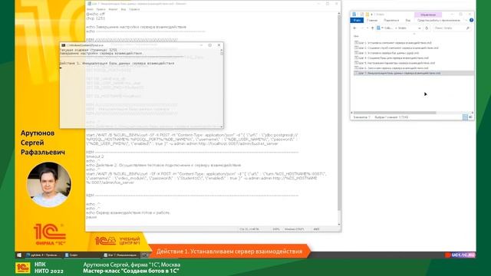491x276 pixels.
Task: Click the 100% zoom status entry in Notepad
Action: (x=276, y=229)
